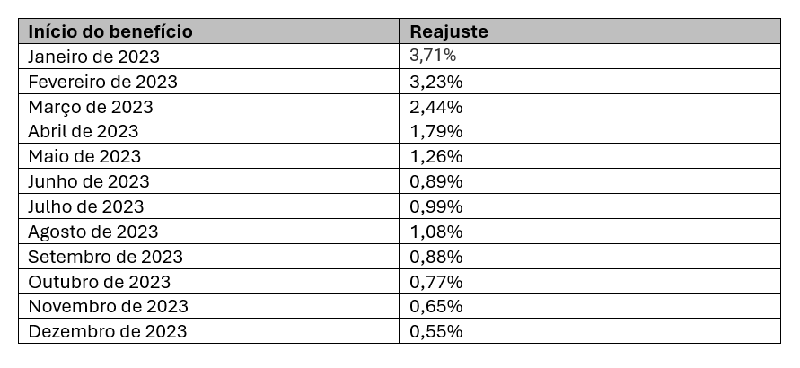Click the 'Fevereiro de 2023' cell
Screen dimensions: 800x368
pyautogui.click(x=208, y=81)
